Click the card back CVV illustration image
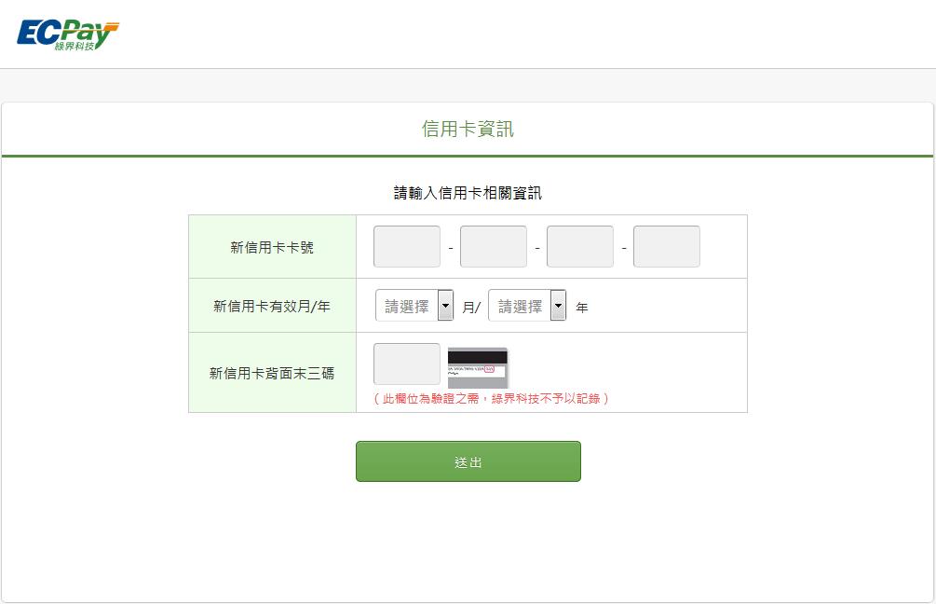The width and height of the screenshot is (936, 604). click(478, 367)
